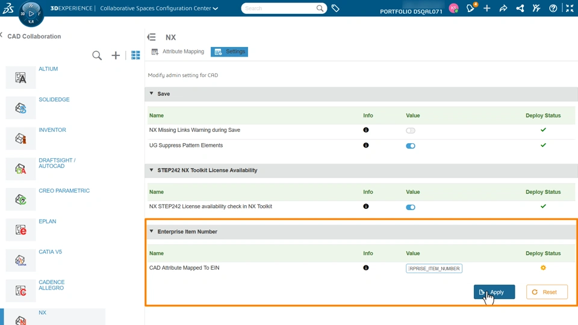The width and height of the screenshot is (578, 325).
Task: Select the CATIA V5 connector icon
Action: click(20, 260)
